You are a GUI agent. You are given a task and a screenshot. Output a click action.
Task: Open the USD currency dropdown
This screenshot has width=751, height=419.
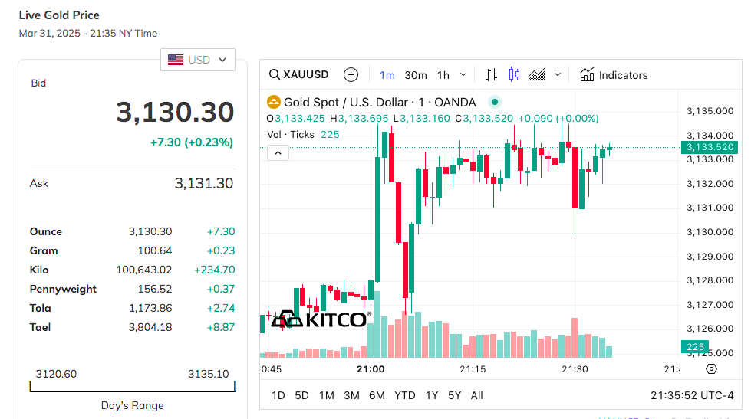pos(198,60)
